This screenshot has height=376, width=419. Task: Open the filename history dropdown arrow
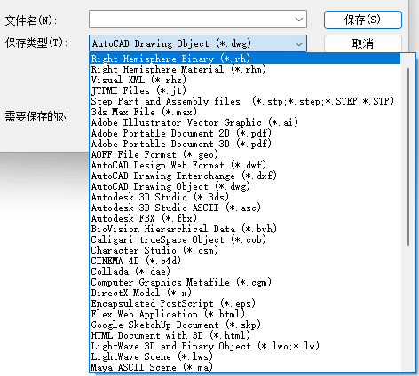click(299, 20)
